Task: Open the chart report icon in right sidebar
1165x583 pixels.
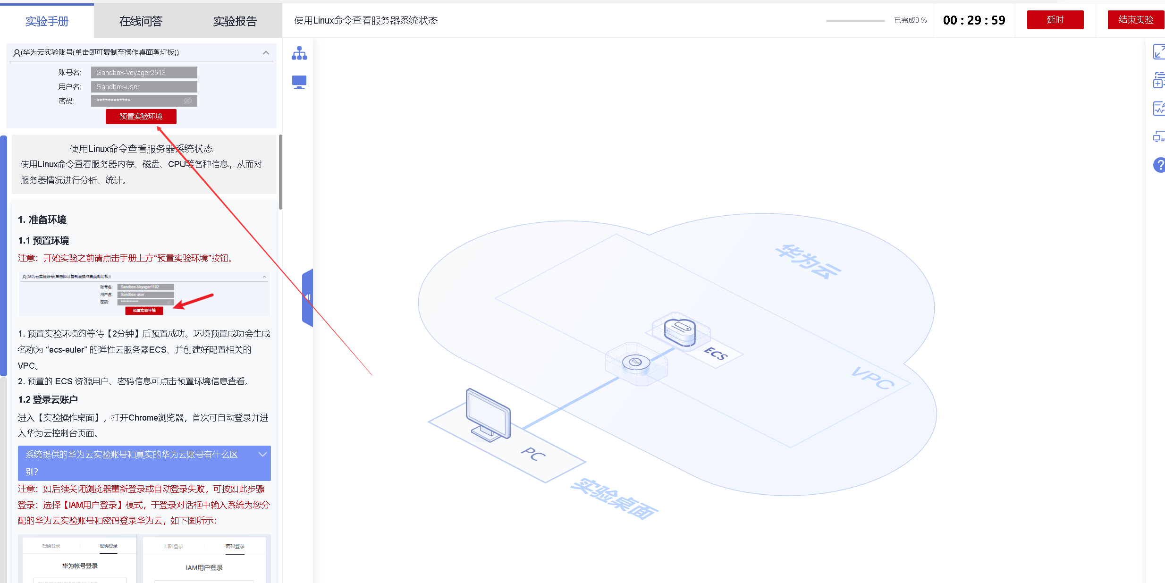Action: (1159, 109)
